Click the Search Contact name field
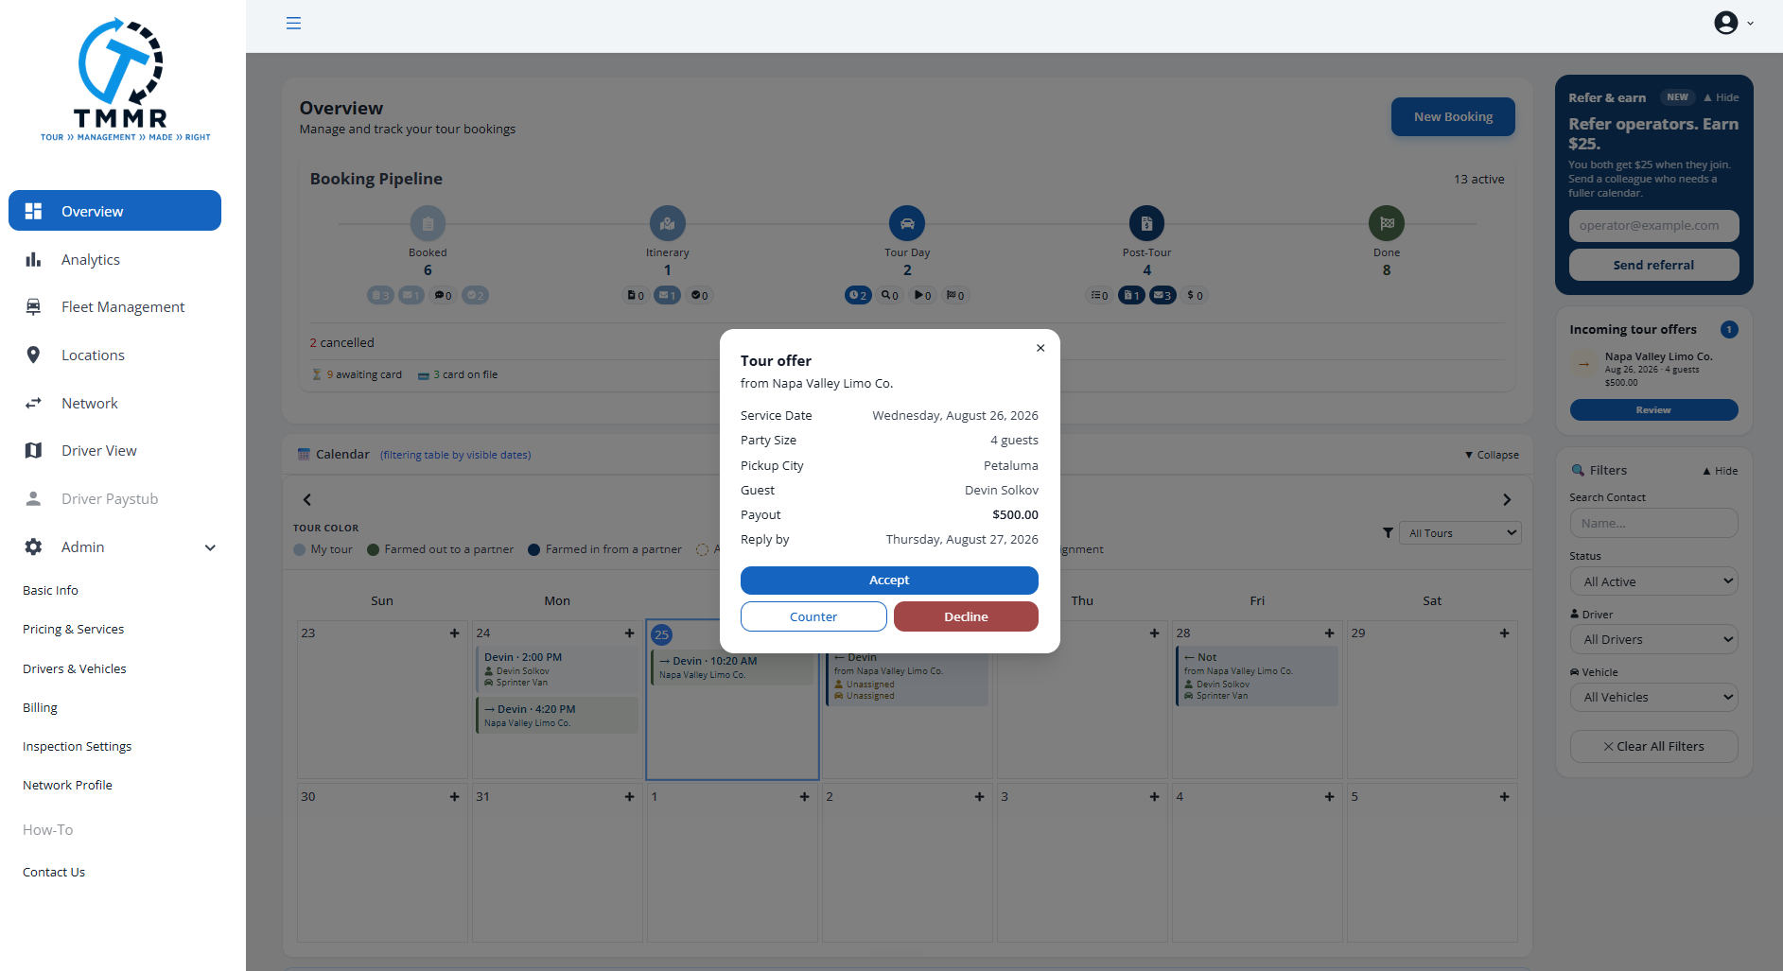The height and width of the screenshot is (971, 1783). tap(1653, 524)
